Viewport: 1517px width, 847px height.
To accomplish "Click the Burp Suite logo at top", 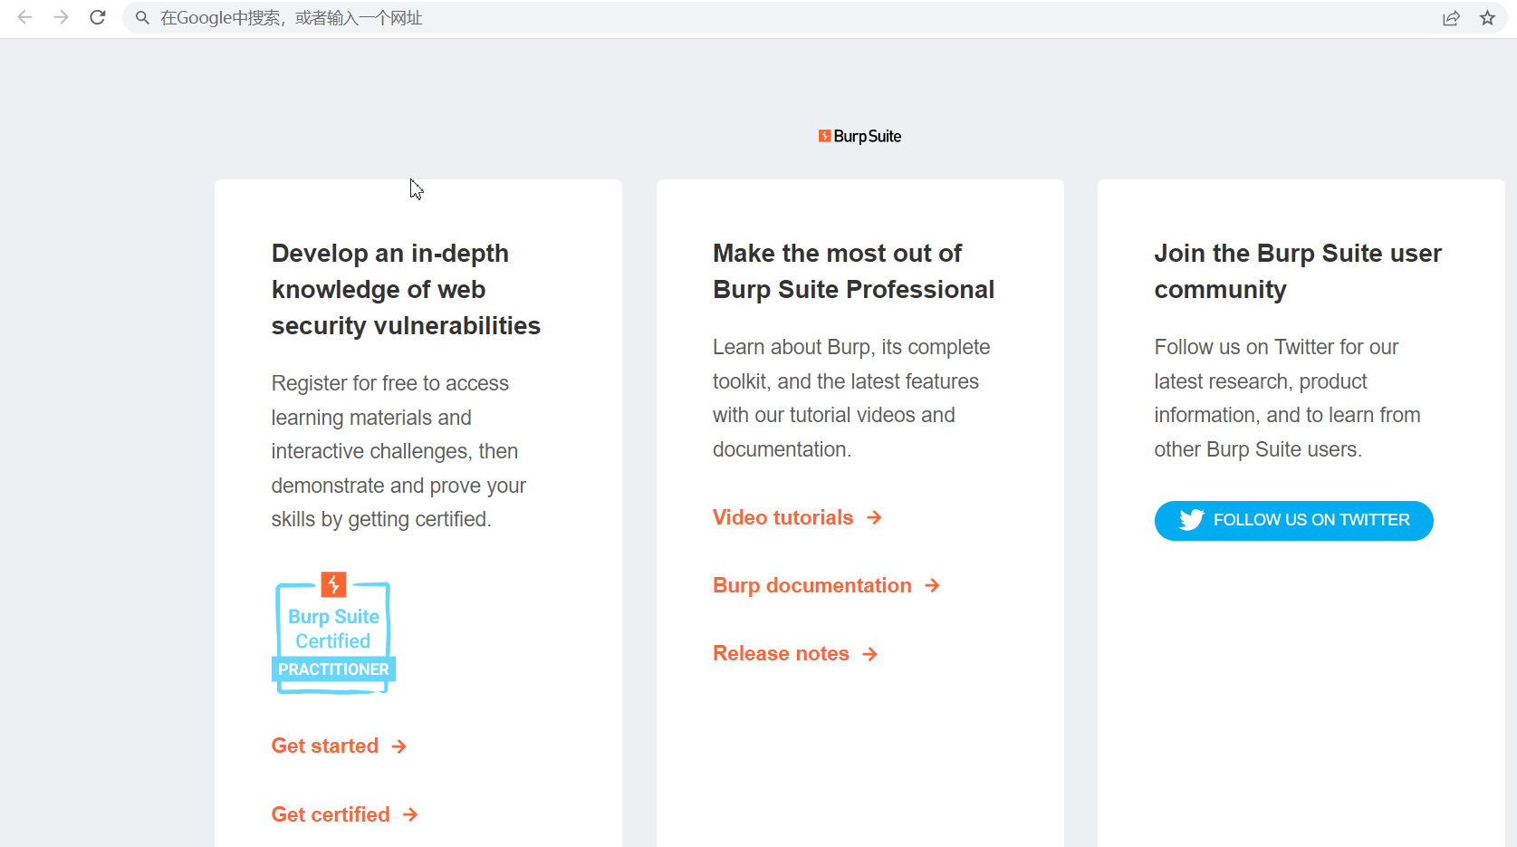I will [x=859, y=136].
